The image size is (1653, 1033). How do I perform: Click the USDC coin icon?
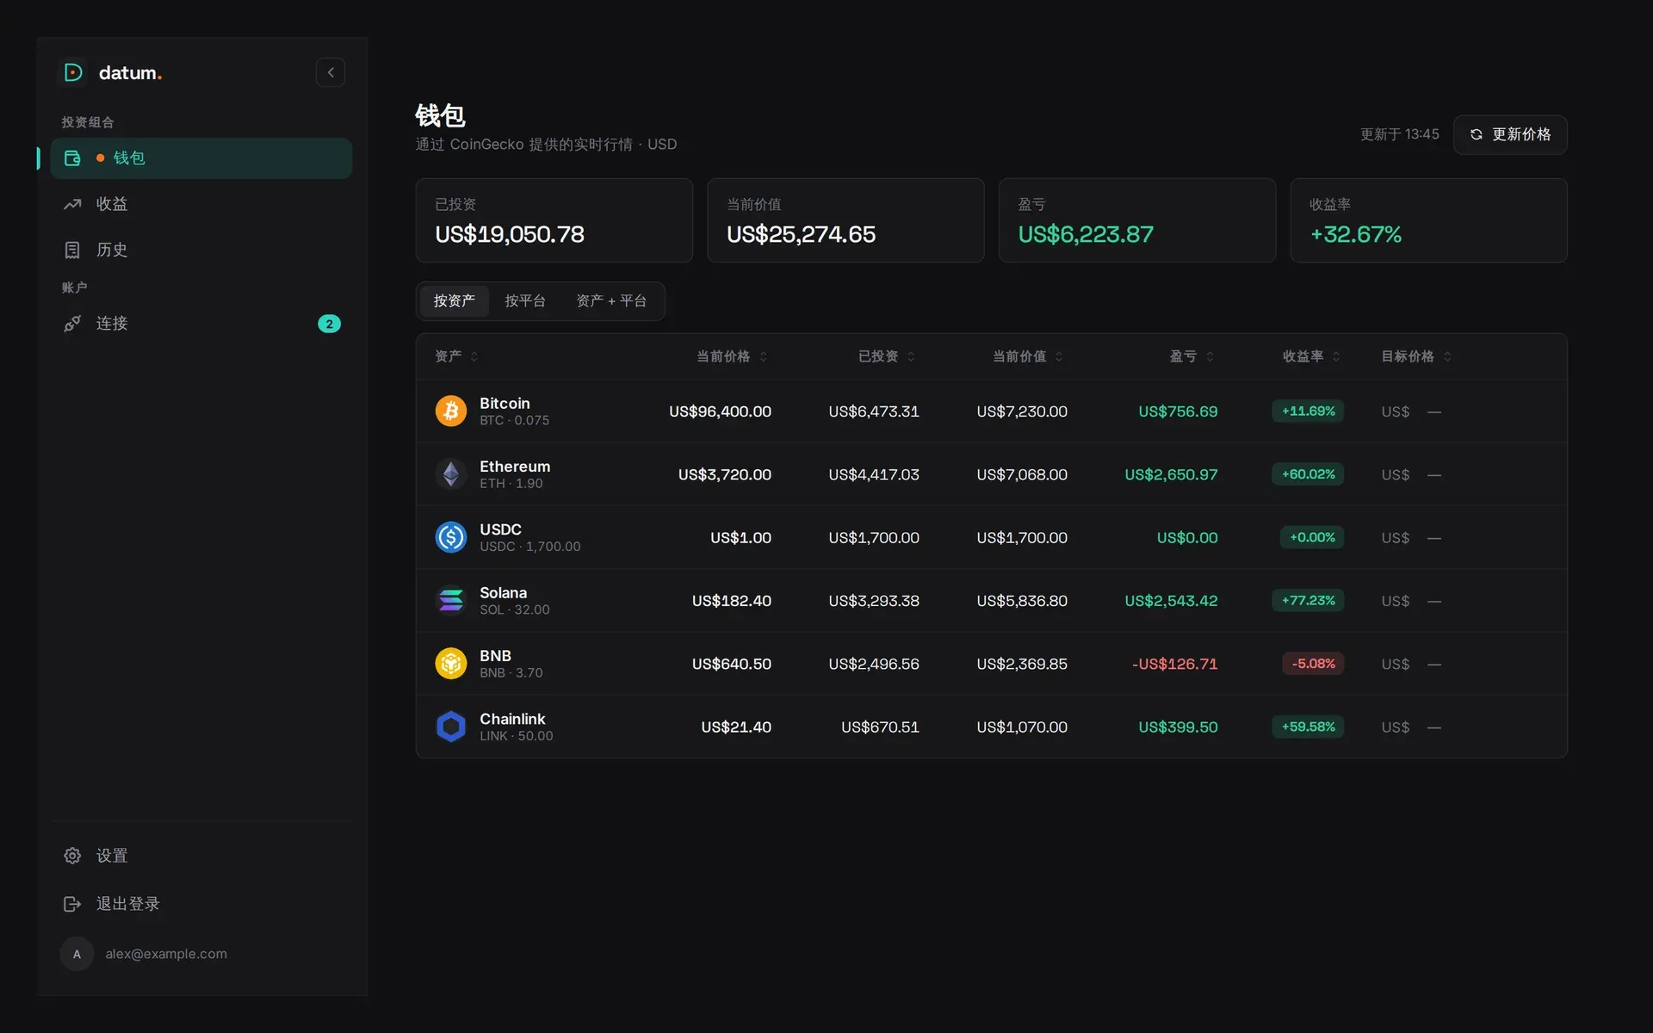click(x=451, y=537)
